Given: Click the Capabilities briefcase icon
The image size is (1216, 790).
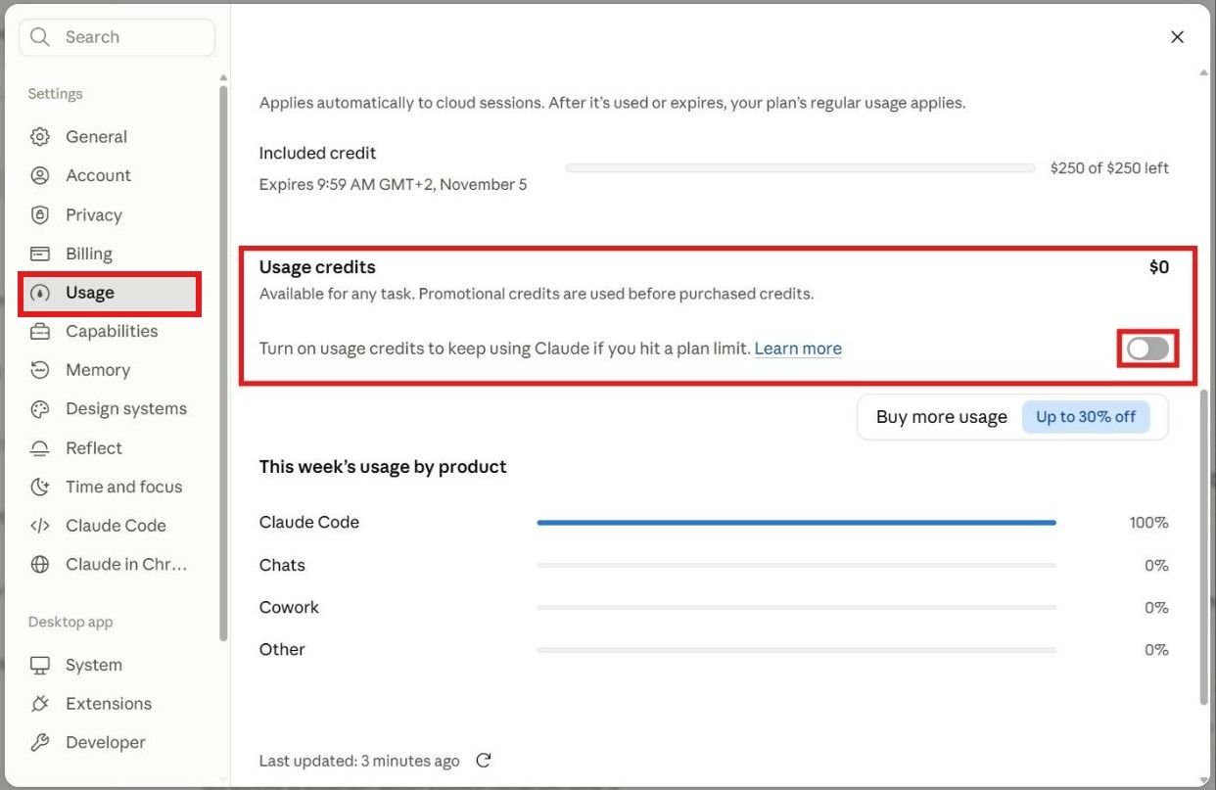Looking at the screenshot, I should [40, 332].
